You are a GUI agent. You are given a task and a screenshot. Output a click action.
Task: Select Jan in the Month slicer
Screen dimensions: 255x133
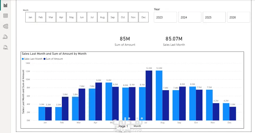coord(30,17)
